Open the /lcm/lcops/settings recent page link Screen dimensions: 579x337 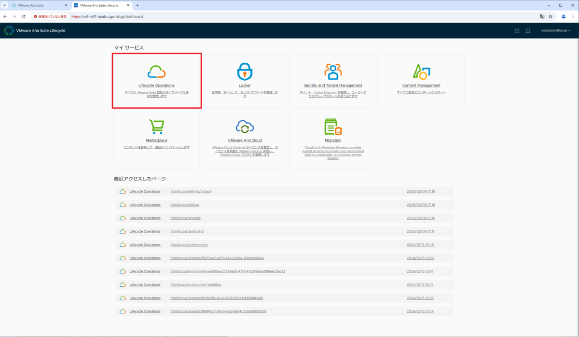coord(185,205)
